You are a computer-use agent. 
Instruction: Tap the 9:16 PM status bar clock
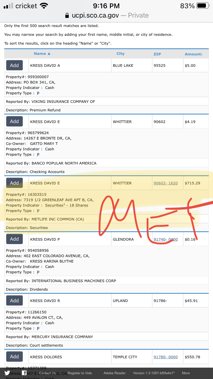pos(106,6)
